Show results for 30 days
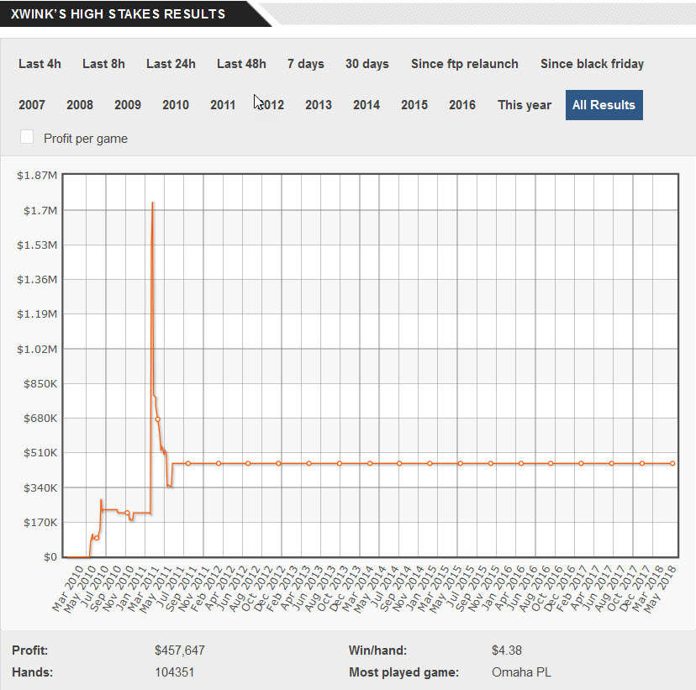This screenshot has height=690, width=696. (x=367, y=64)
